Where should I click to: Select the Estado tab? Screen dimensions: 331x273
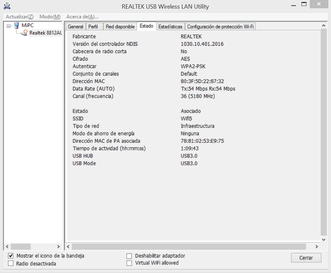click(147, 26)
